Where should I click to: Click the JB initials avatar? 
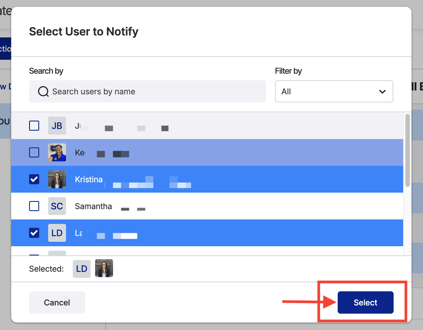(x=57, y=126)
